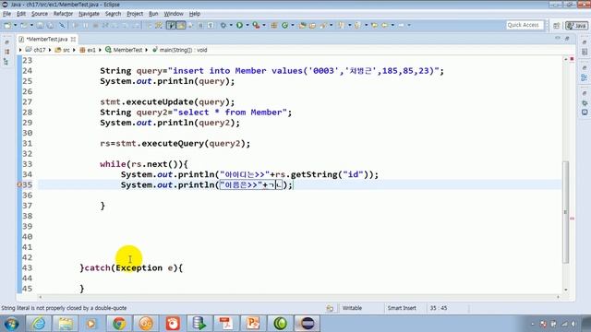Click the Debug gear toolbar icon

(x=223, y=25)
